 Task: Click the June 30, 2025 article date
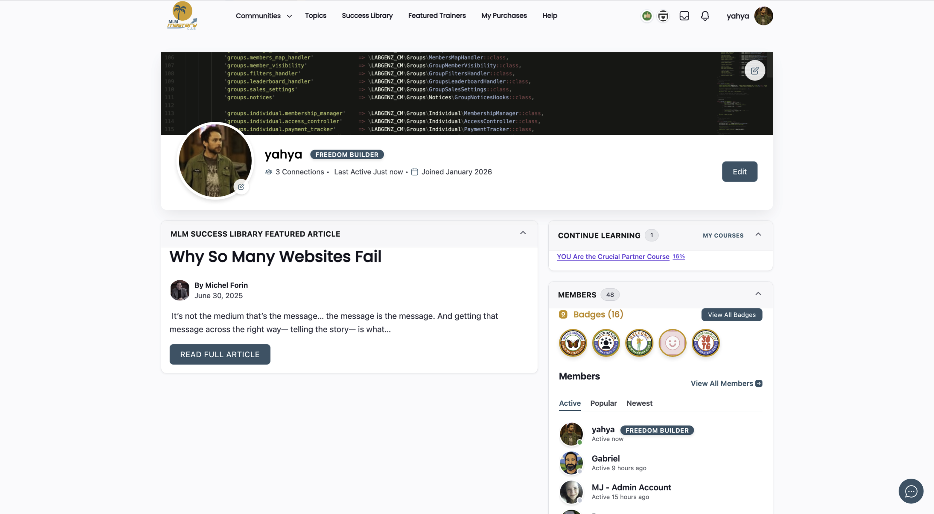click(219, 296)
